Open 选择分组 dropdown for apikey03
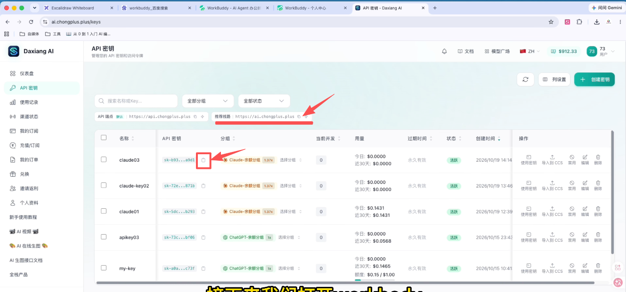 click(x=289, y=237)
